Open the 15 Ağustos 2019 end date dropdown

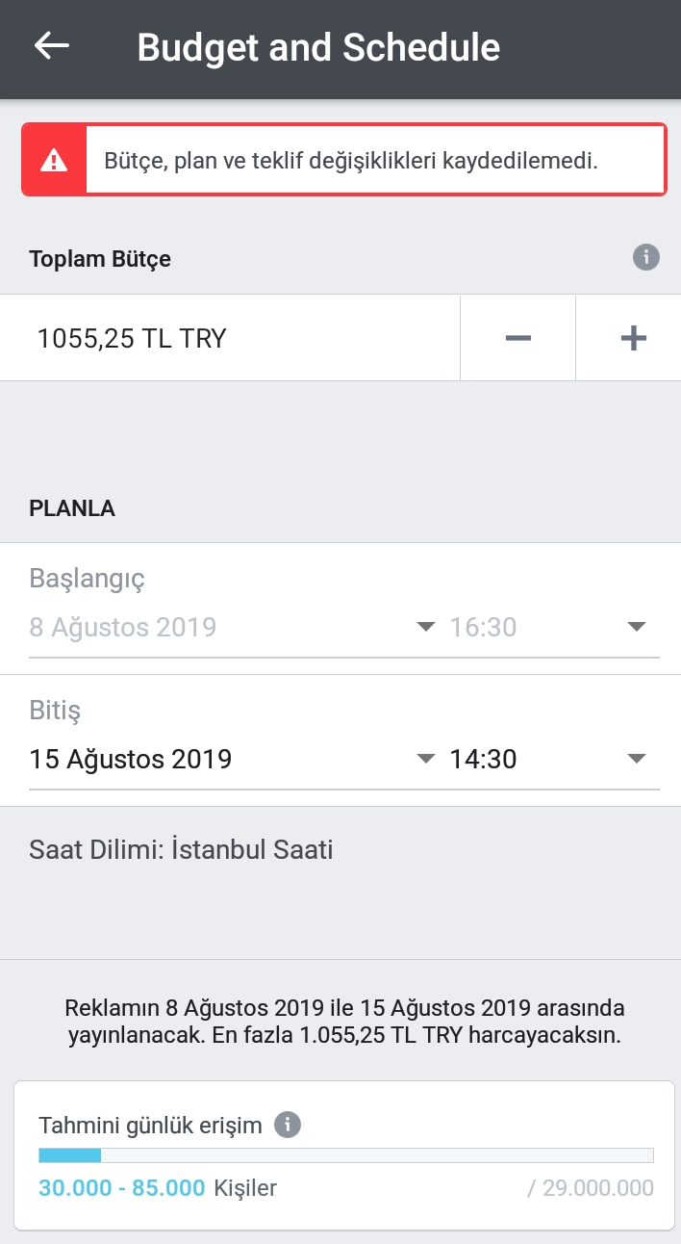click(x=233, y=759)
